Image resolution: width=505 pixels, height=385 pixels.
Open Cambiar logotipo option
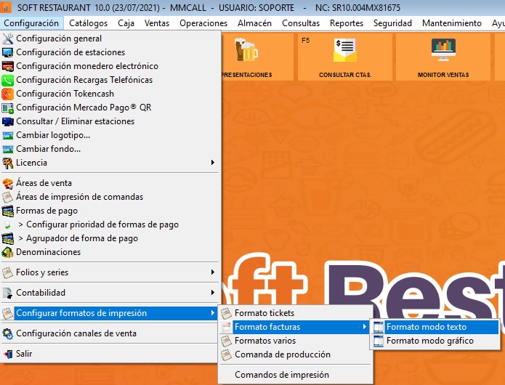coord(53,135)
